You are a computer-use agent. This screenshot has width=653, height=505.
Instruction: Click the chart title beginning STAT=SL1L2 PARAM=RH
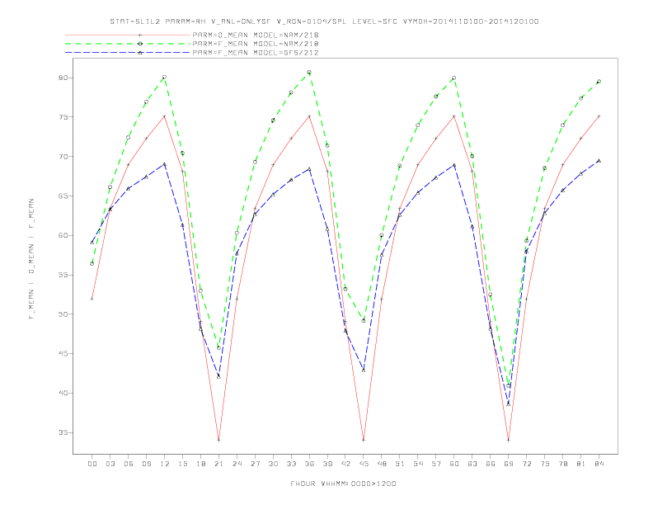pyautogui.click(x=324, y=21)
